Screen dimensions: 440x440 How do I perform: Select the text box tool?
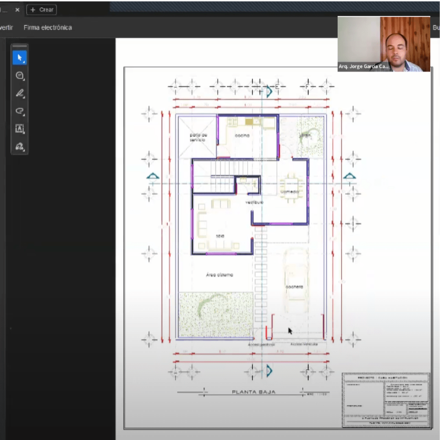(20, 129)
